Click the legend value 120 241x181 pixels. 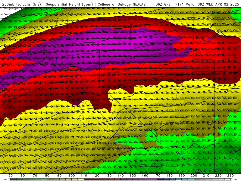96,176
